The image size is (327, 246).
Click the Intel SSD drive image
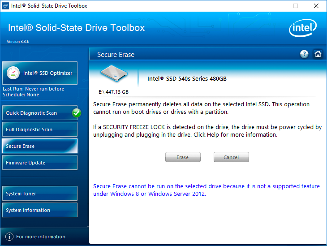pos(114,73)
